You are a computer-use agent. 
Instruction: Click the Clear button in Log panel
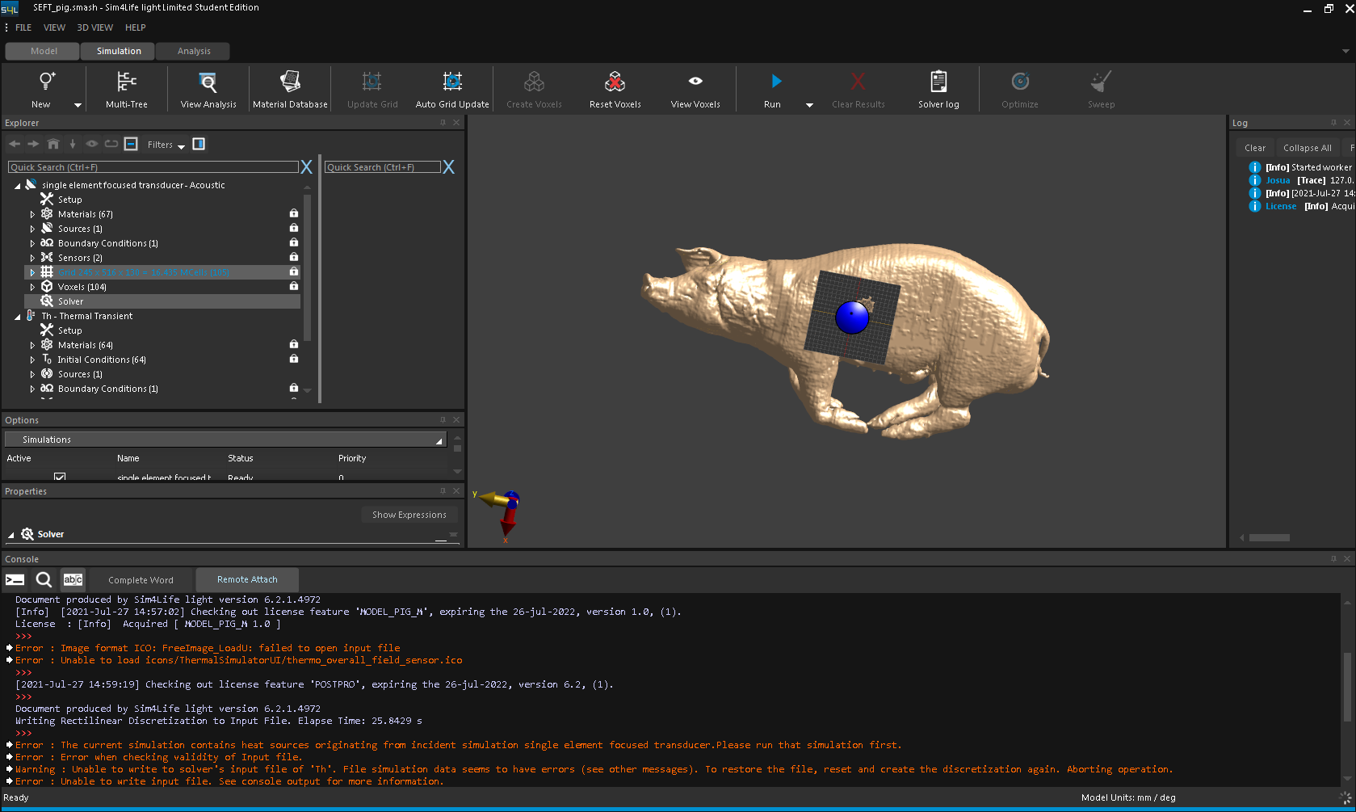click(1255, 148)
